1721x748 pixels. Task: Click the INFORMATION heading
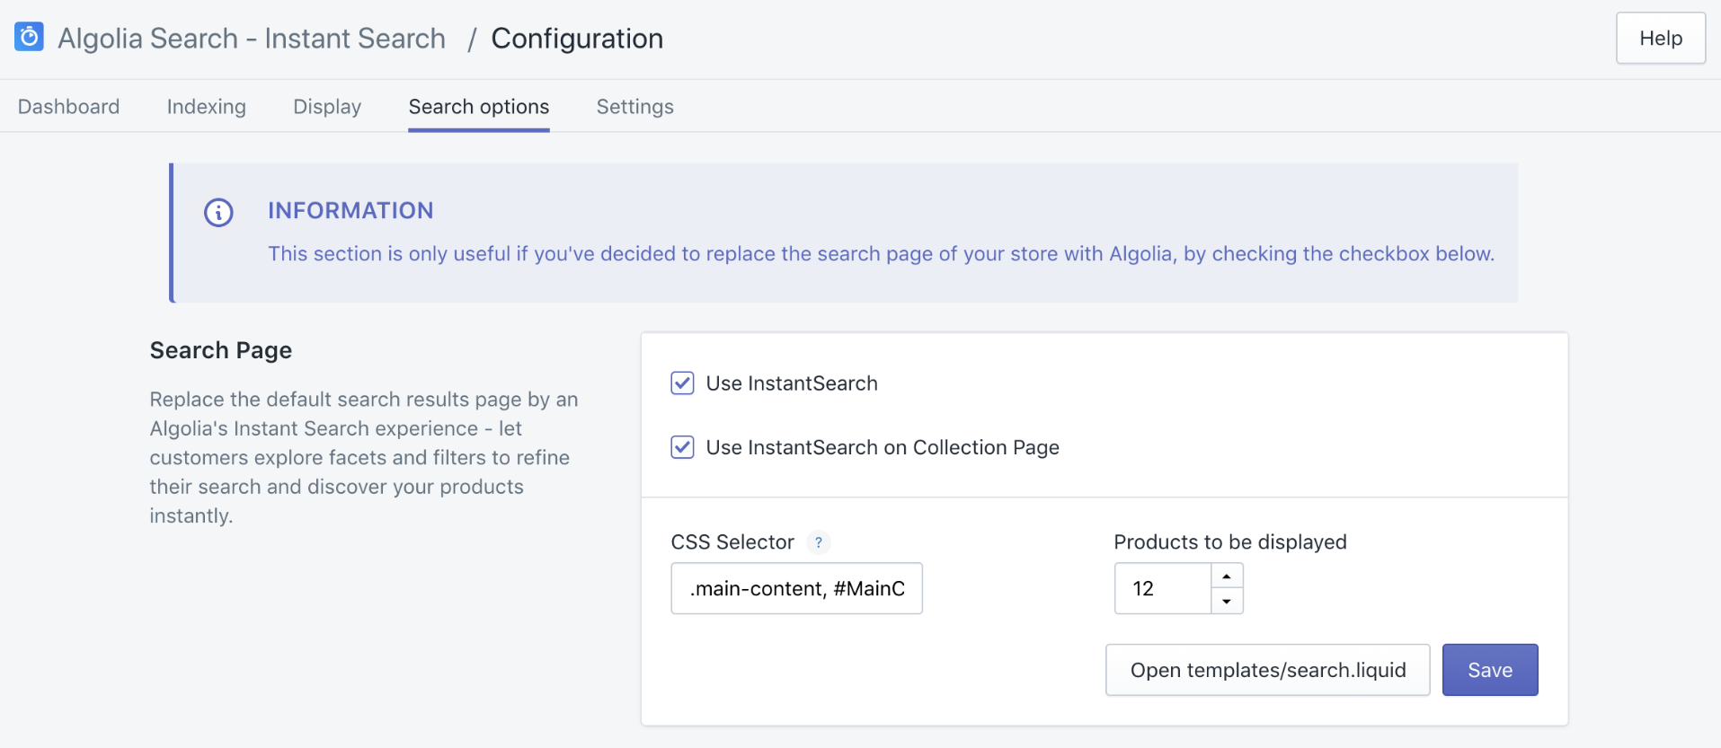pyautogui.click(x=350, y=210)
